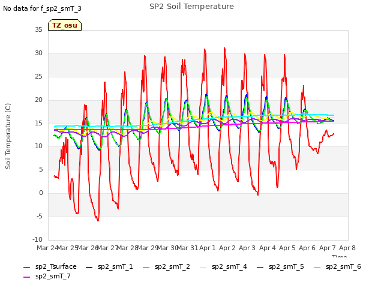Toggle sp2_Tsurface legend entry
This screenshot has width=384, height=288.
coord(50,266)
